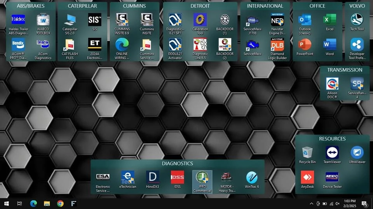Open ServiceMaxx J1708 icon
Viewport: 373px width, 209px height.
253,24
